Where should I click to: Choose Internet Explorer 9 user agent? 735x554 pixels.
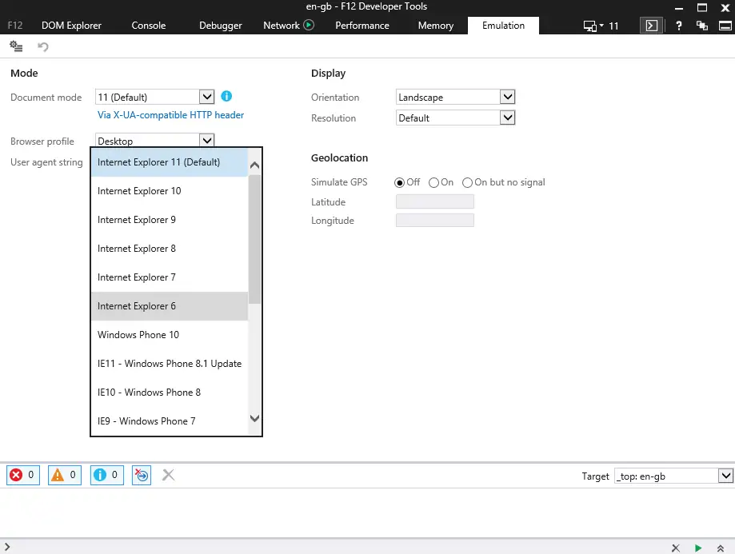tap(170, 220)
